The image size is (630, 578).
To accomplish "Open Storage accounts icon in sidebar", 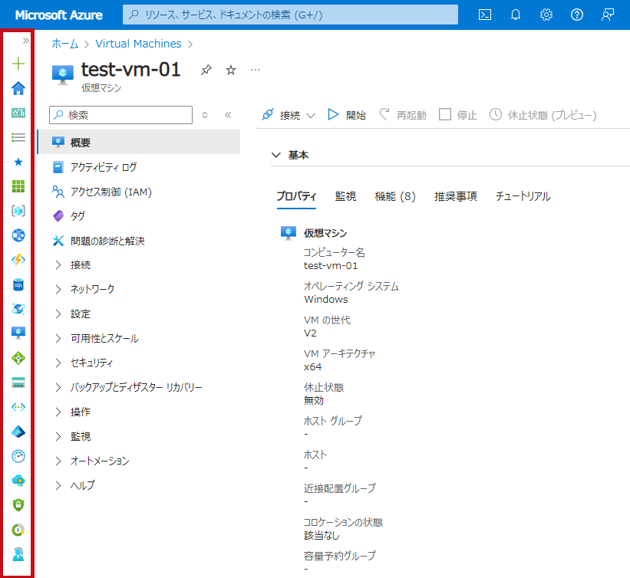I will 18,383.
